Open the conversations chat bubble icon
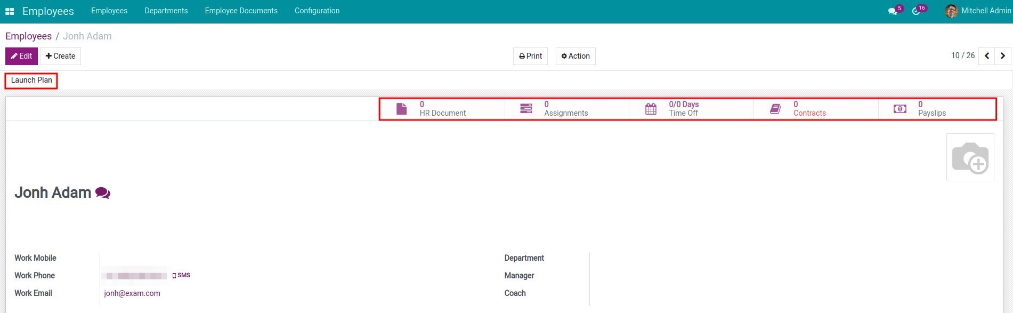The height and width of the screenshot is (313, 1013). [x=893, y=11]
